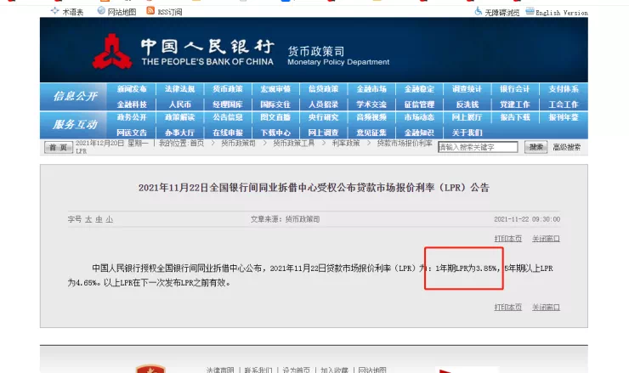Click the lower 关闭窗口 link
The width and height of the screenshot is (629, 373).
tap(546, 307)
